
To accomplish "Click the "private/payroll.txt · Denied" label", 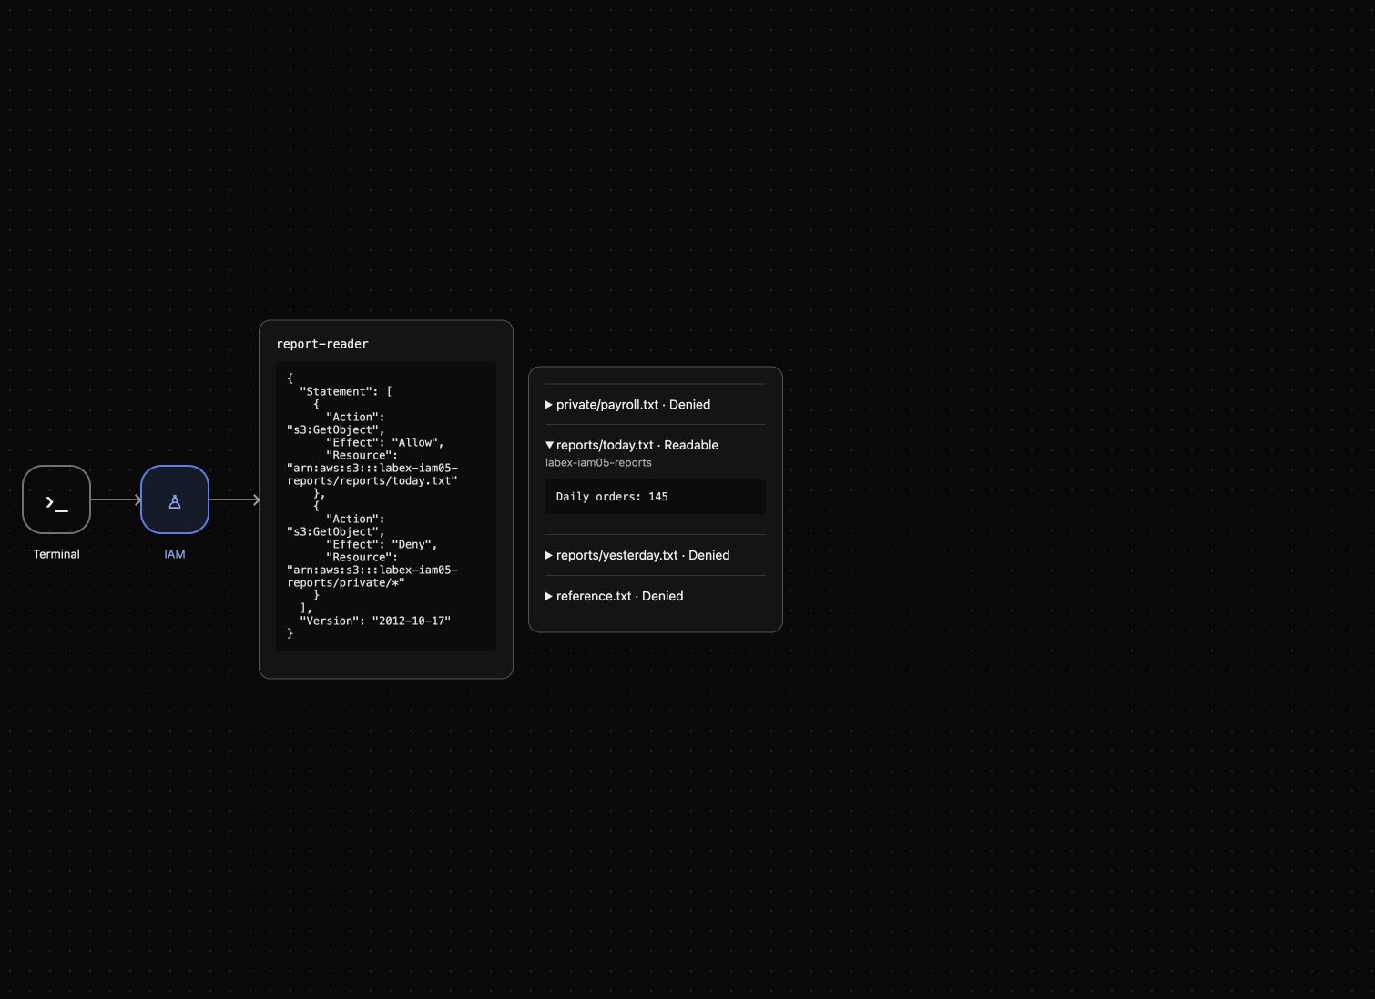I will (633, 405).
